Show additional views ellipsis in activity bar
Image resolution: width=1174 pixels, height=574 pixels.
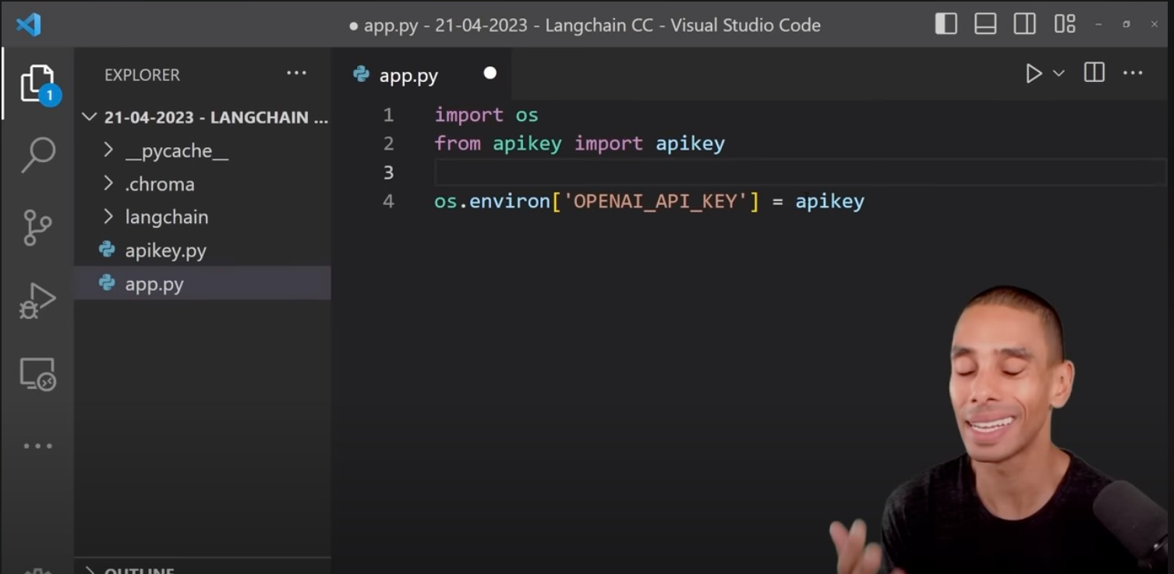click(x=37, y=446)
